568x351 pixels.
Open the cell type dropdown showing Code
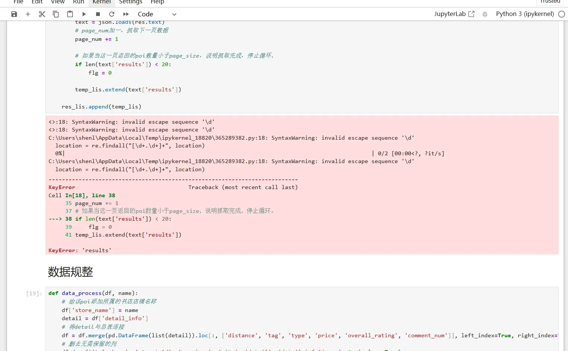(x=157, y=14)
